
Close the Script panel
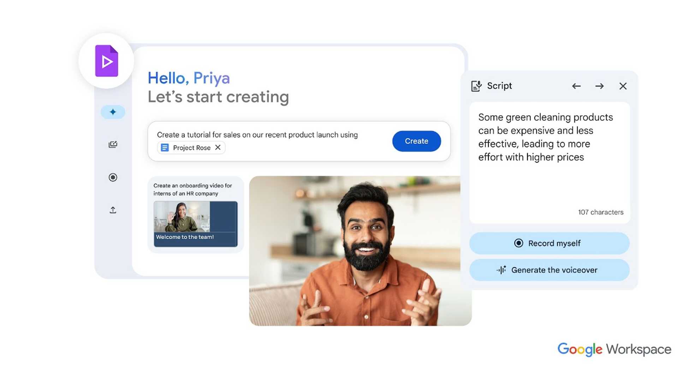(623, 86)
